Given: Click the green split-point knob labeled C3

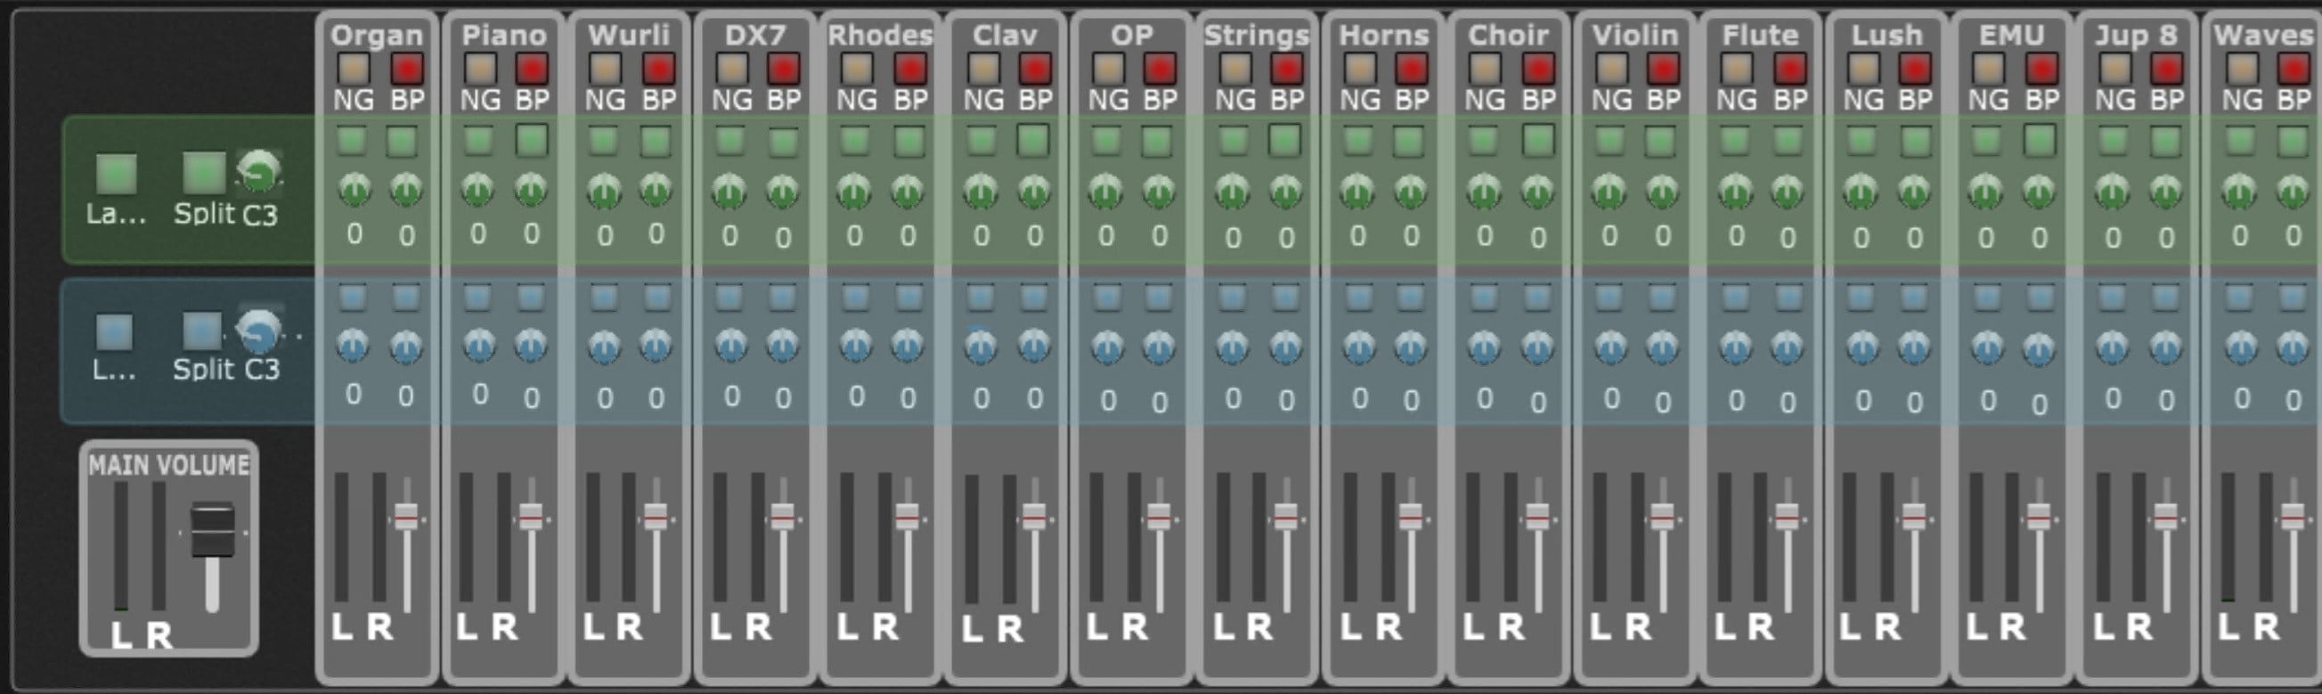Looking at the screenshot, I should point(257,172).
